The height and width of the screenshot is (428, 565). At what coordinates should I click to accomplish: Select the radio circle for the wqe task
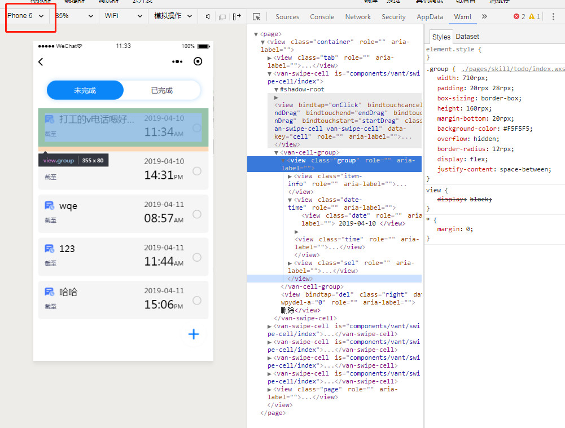[x=197, y=214]
